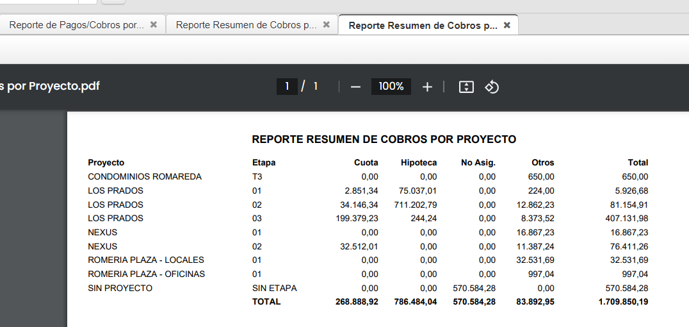689x327 pixels.
Task: Click the Proyecto column header
Action: [x=106, y=163]
